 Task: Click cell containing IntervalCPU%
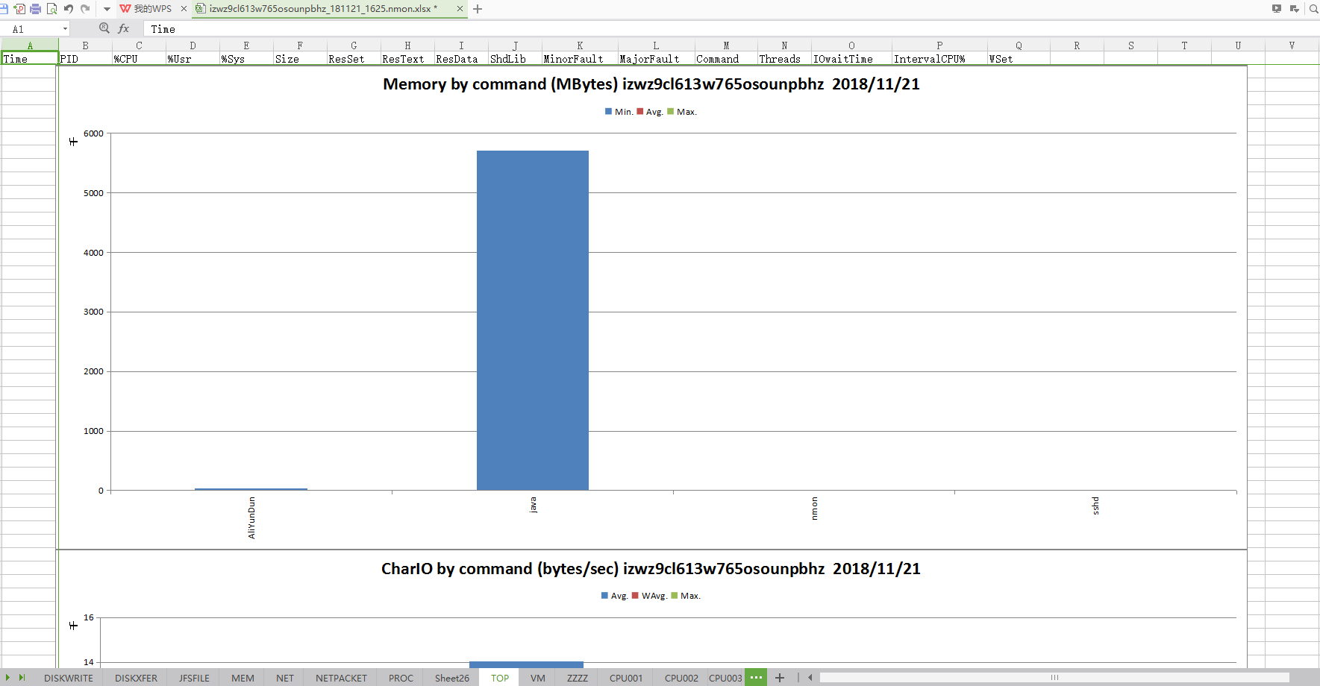pyautogui.click(x=939, y=59)
